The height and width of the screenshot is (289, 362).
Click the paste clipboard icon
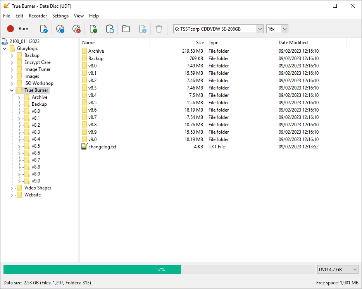110,29
